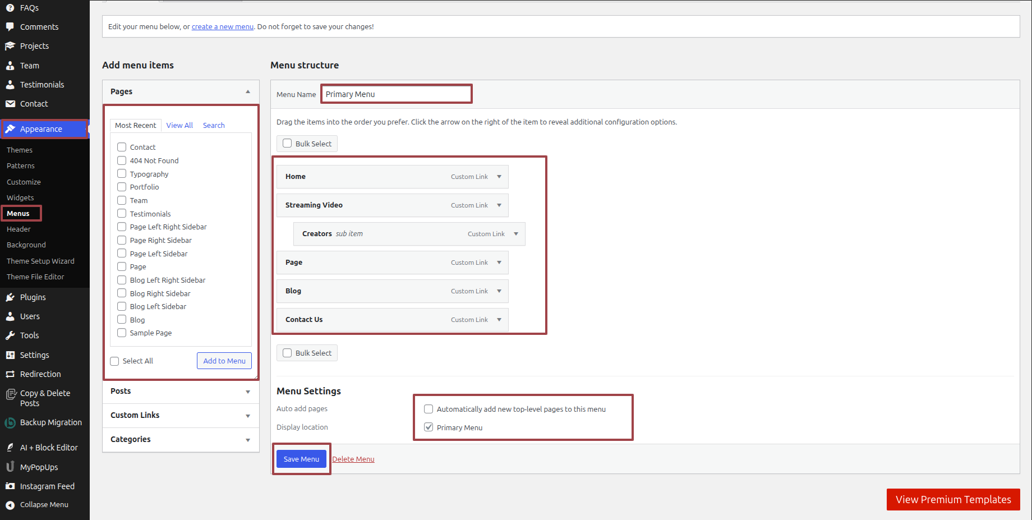Enable automatically add new top-level pages

429,409
